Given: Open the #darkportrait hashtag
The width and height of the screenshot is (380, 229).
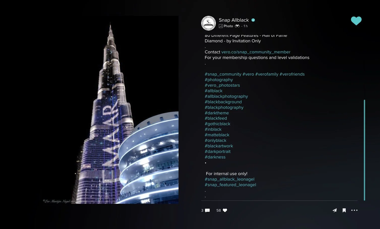Looking at the screenshot, I should point(218,151).
